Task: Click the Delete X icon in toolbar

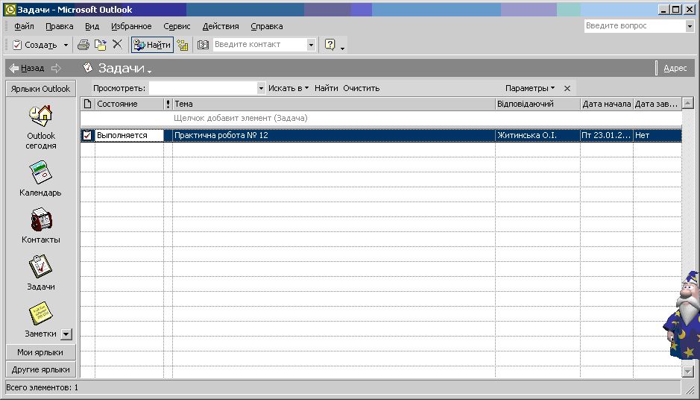Action: 117,44
